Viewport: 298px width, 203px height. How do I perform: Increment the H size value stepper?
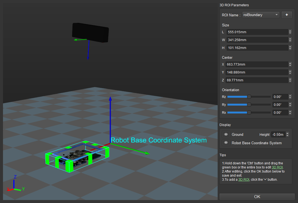click(x=290, y=47)
